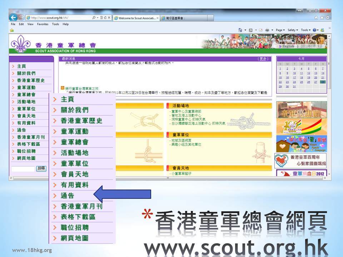Click the Print printer icon
Screen dimensions: 343x257
pos(267,30)
